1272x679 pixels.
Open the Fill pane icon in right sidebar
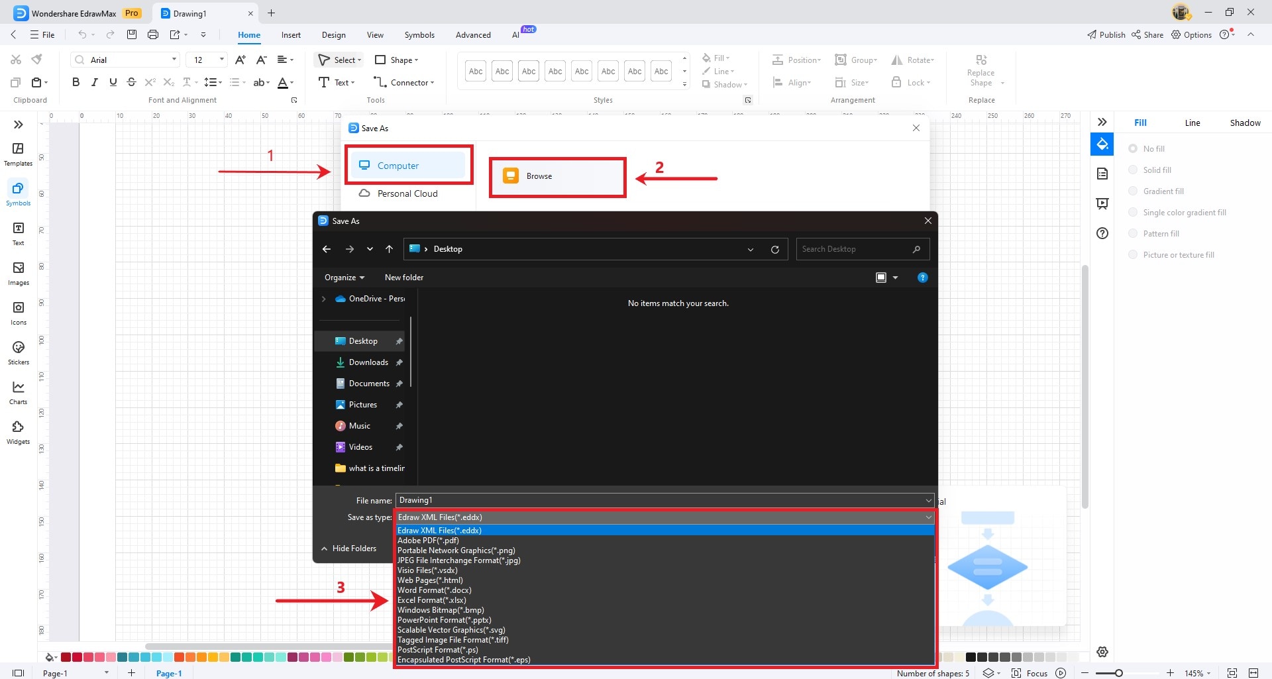(1102, 144)
